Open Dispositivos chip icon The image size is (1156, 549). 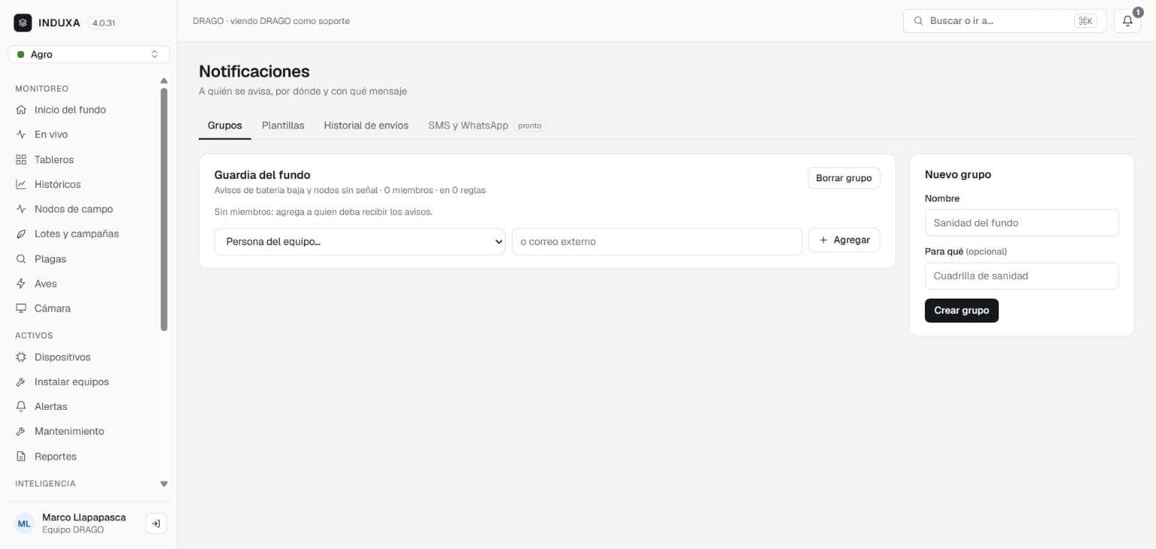coord(21,357)
